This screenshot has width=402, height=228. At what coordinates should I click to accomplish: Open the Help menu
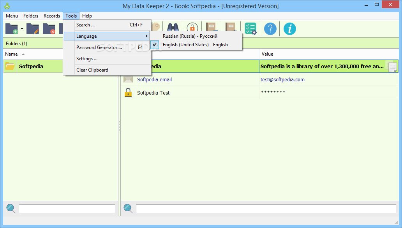coord(87,16)
